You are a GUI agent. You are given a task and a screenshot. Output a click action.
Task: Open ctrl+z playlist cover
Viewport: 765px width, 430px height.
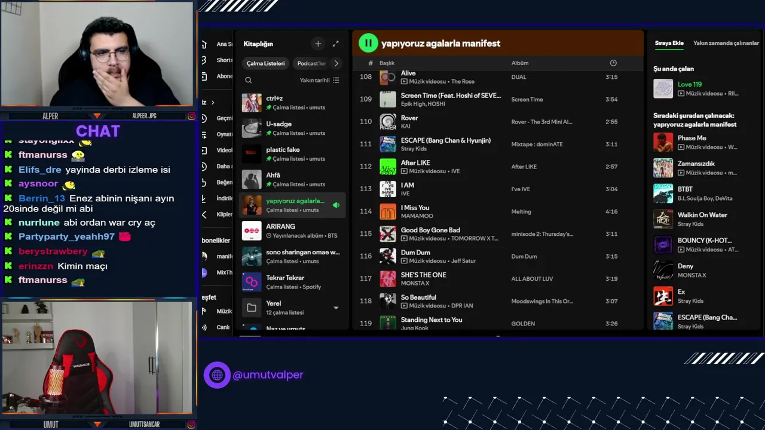coord(252,103)
